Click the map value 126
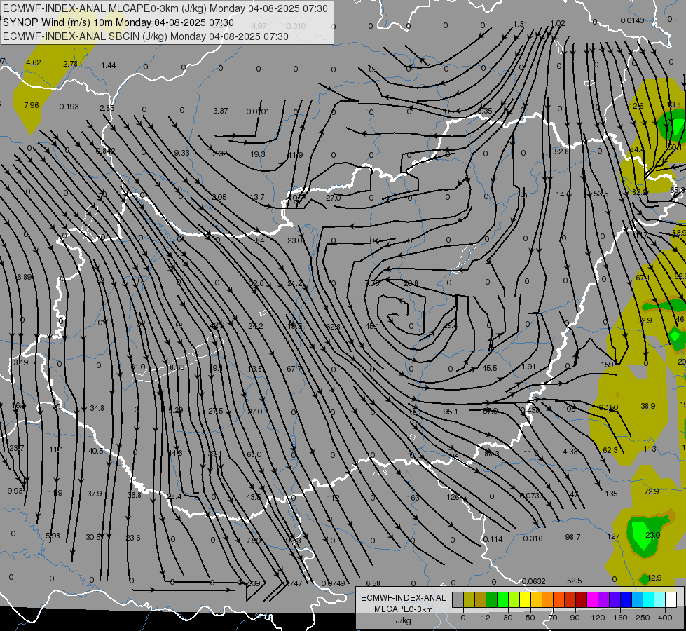Image resolution: width=686 pixels, height=631 pixels. (x=453, y=498)
